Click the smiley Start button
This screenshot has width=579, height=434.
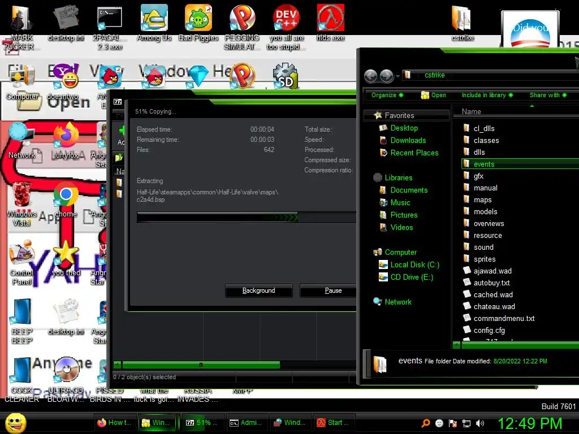pyautogui.click(x=15, y=423)
